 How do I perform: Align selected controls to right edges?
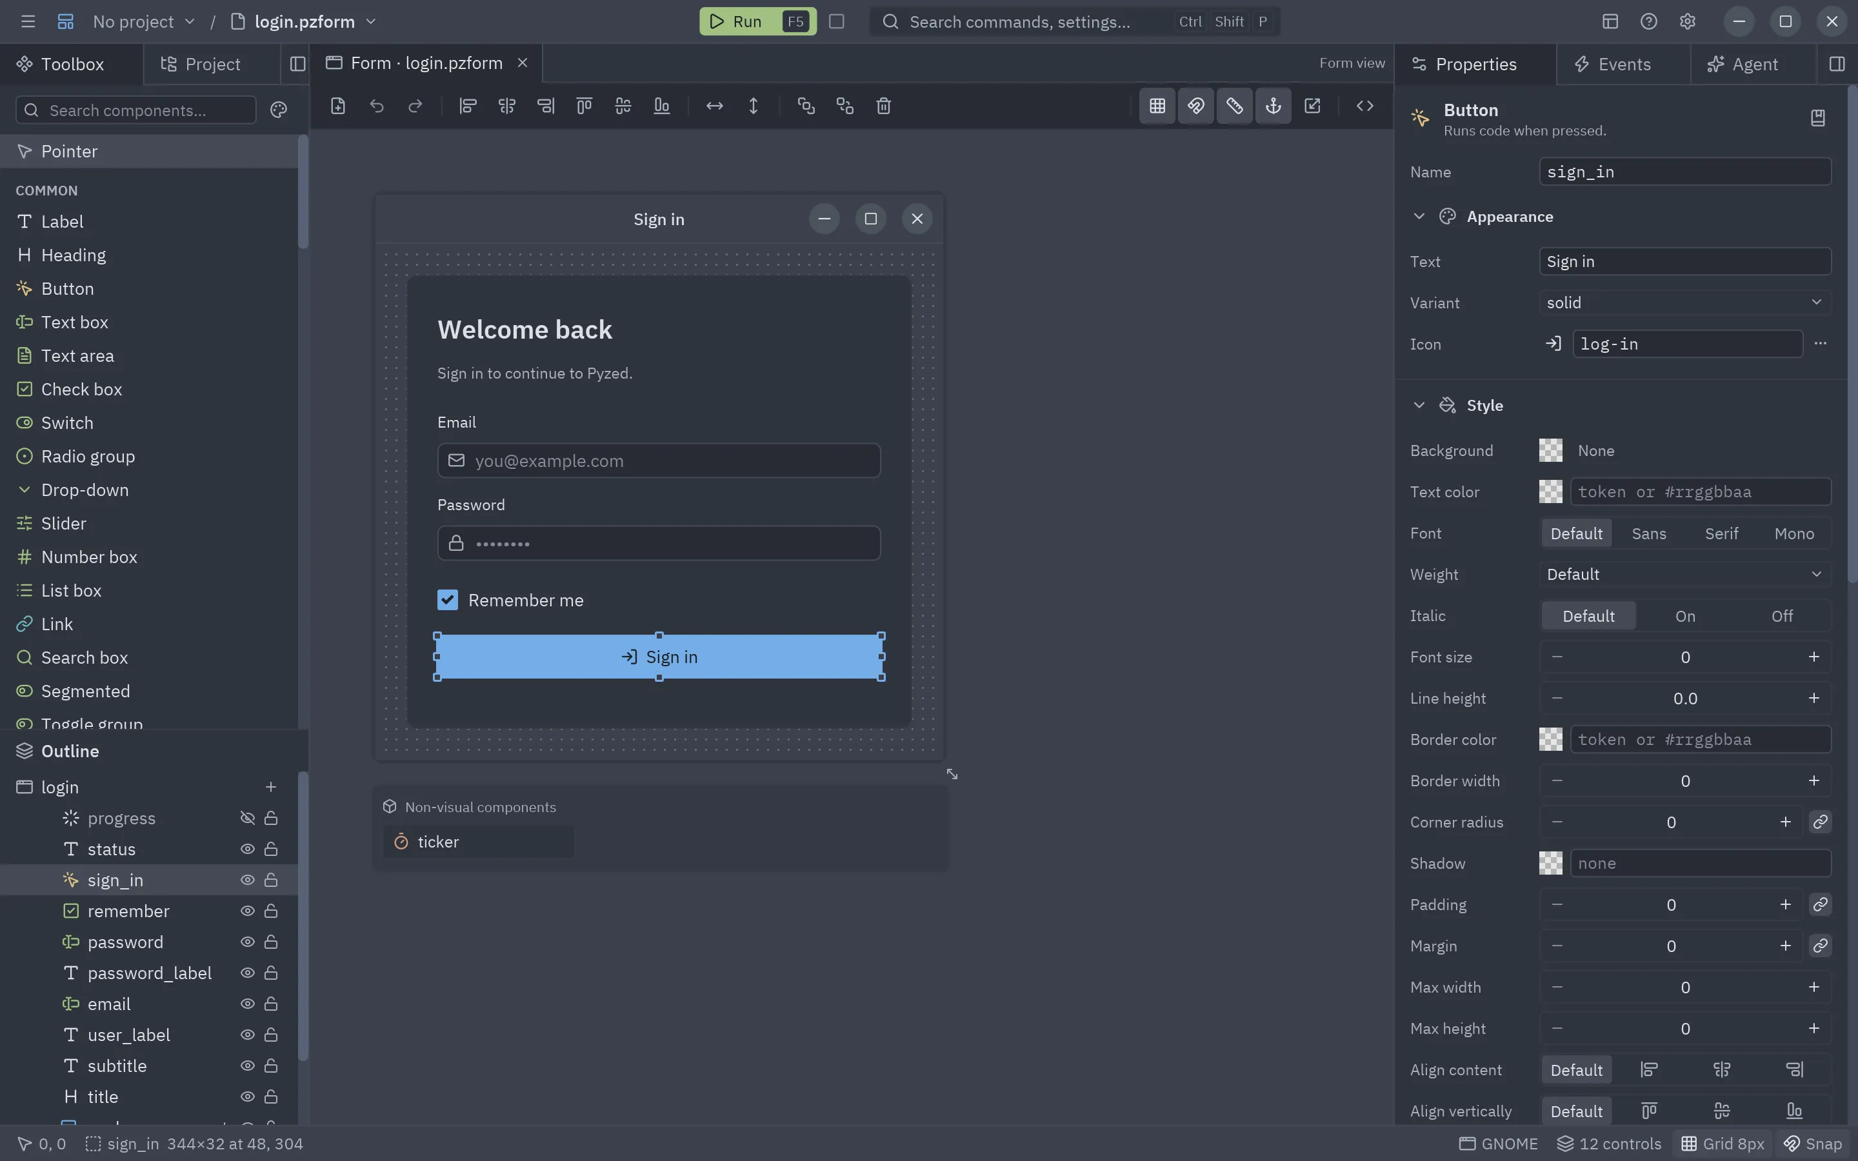545,106
